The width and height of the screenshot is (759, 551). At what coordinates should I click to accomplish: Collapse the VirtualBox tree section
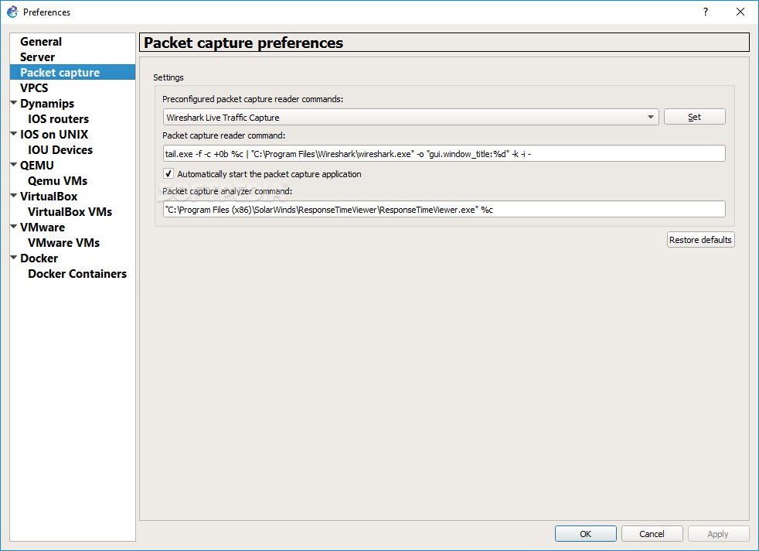(x=14, y=196)
